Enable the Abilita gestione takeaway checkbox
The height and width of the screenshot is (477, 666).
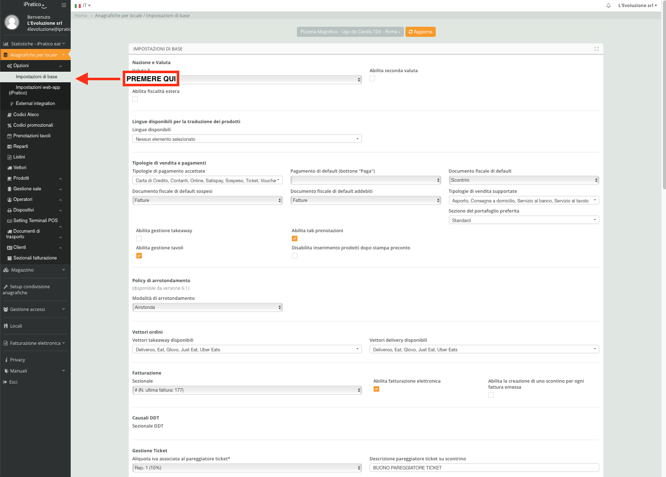click(x=139, y=239)
